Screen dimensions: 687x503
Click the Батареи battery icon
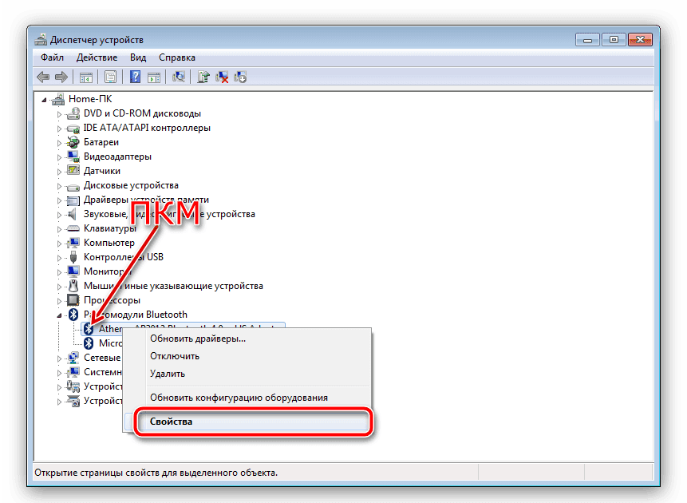73,142
